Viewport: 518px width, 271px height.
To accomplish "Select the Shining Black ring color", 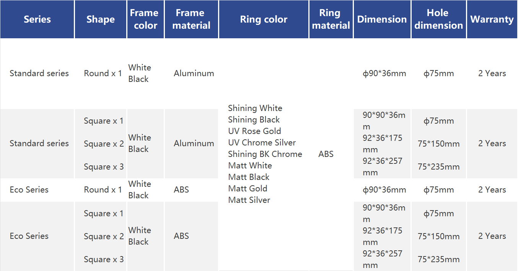I will click(x=254, y=120).
